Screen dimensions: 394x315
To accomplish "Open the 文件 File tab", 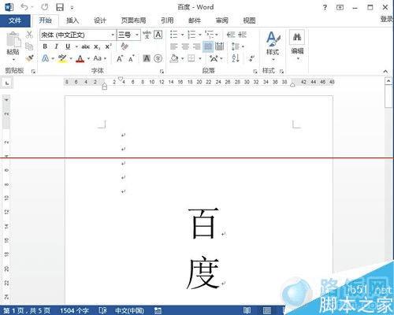I will [15, 20].
